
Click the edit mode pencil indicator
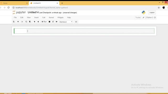click(143, 17)
